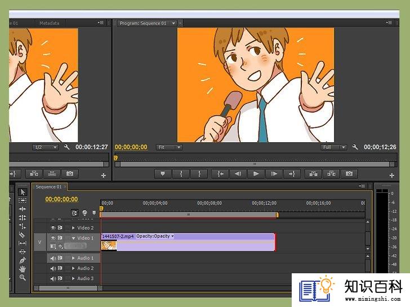Step back one frame in Program monitor
The image size is (410, 307).
pyautogui.click(x=238, y=174)
